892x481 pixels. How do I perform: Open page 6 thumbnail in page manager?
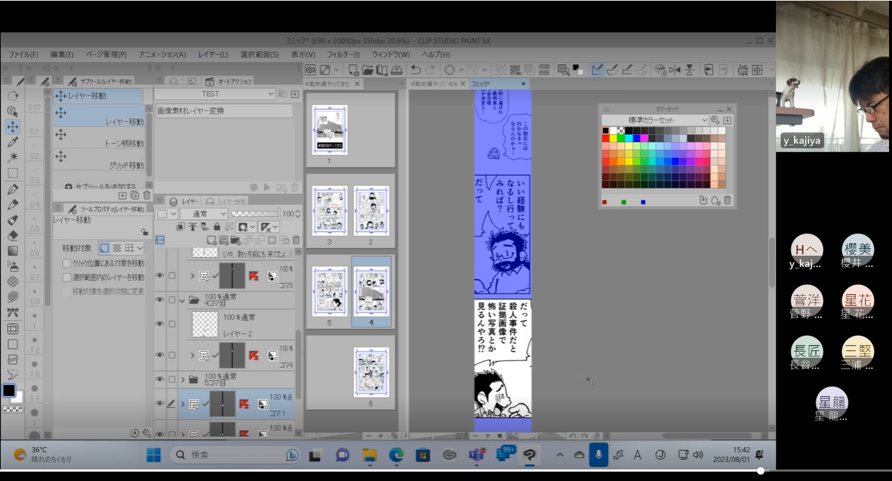tap(371, 372)
